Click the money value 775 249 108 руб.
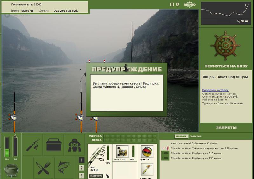The width and height of the screenshot is (254, 179). (x=66, y=11)
